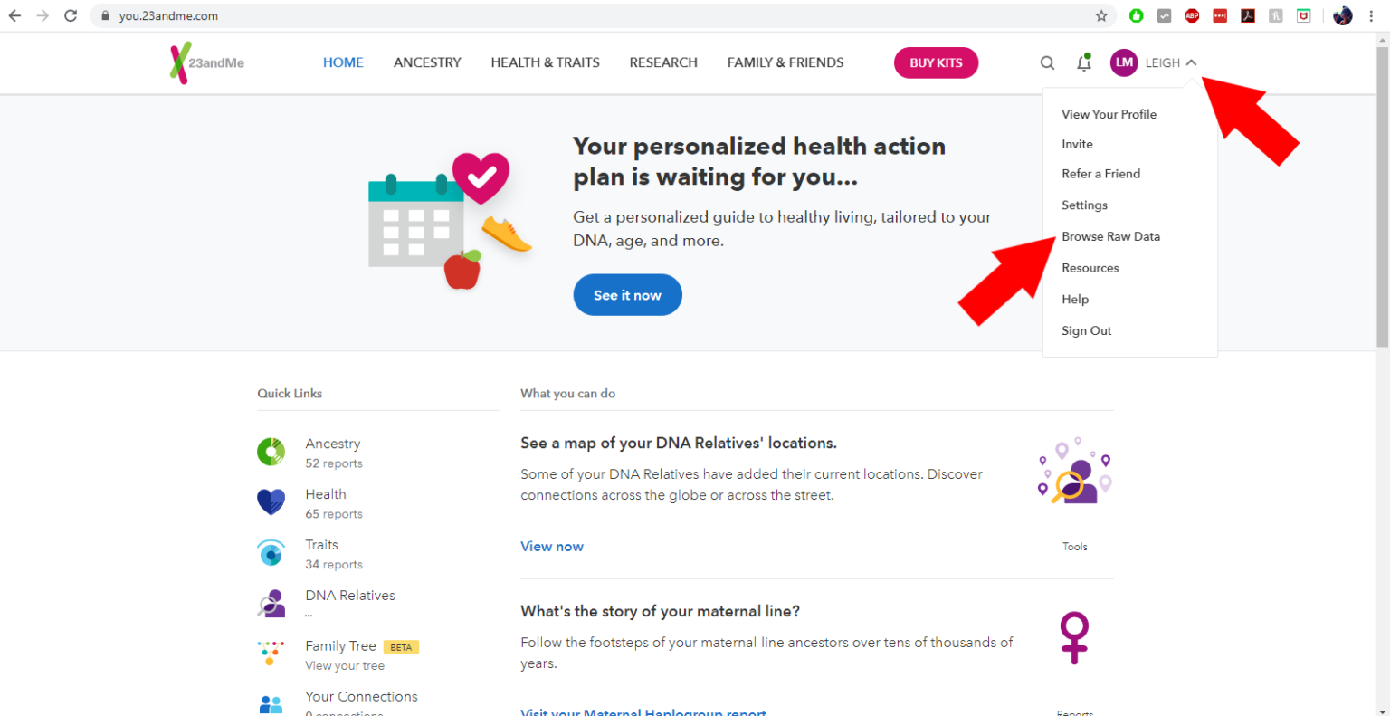
Task: Choose Browse Raw Data from the menu
Action: pyautogui.click(x=1111, y=236)
